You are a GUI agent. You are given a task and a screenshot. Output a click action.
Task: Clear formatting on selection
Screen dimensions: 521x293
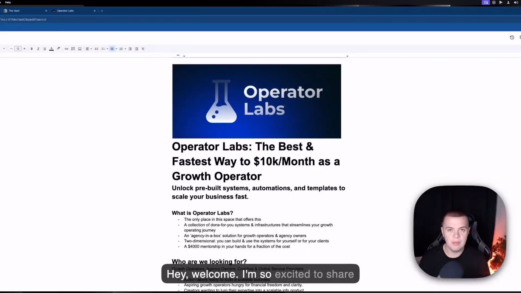pos(143,49)
